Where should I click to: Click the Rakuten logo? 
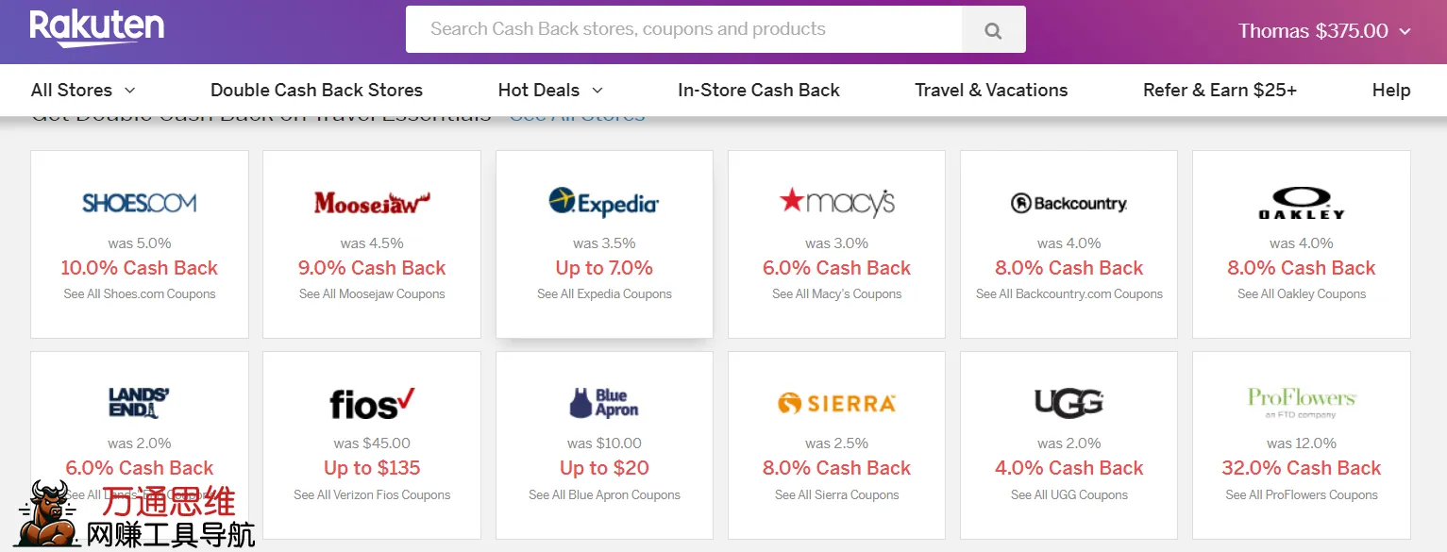[96, 29]
